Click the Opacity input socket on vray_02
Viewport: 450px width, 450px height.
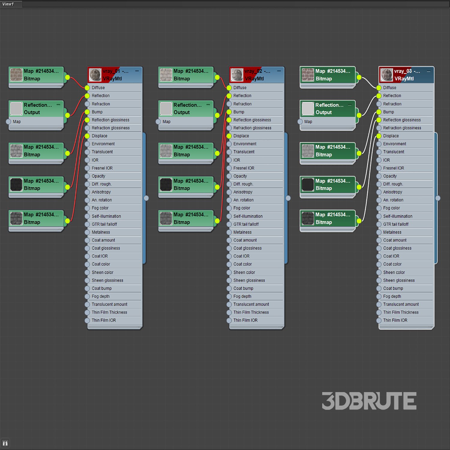pos(229,176)
